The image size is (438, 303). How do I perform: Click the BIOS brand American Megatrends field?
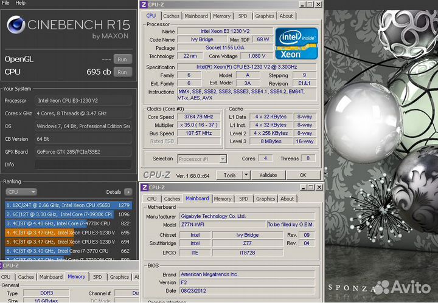247,274
